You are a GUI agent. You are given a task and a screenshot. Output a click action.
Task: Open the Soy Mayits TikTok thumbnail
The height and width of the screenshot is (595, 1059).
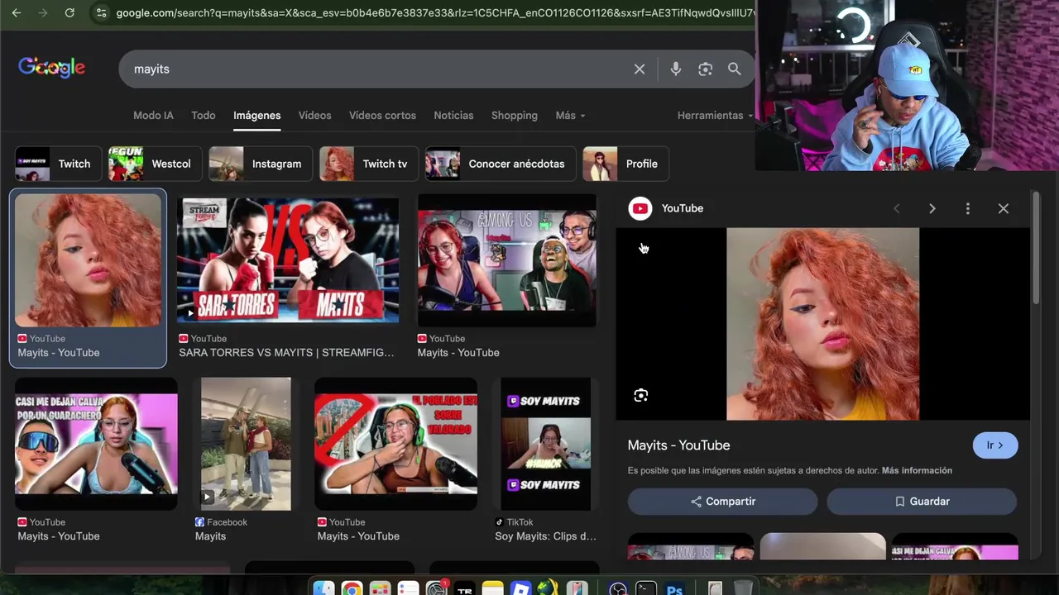point(546,444)
